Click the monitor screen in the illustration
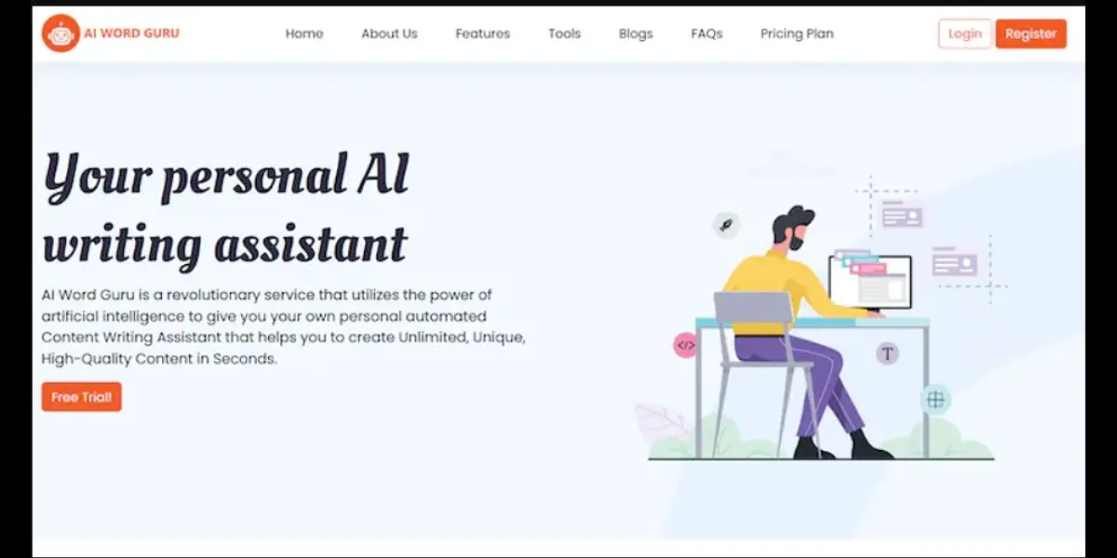 pos(869,281)
